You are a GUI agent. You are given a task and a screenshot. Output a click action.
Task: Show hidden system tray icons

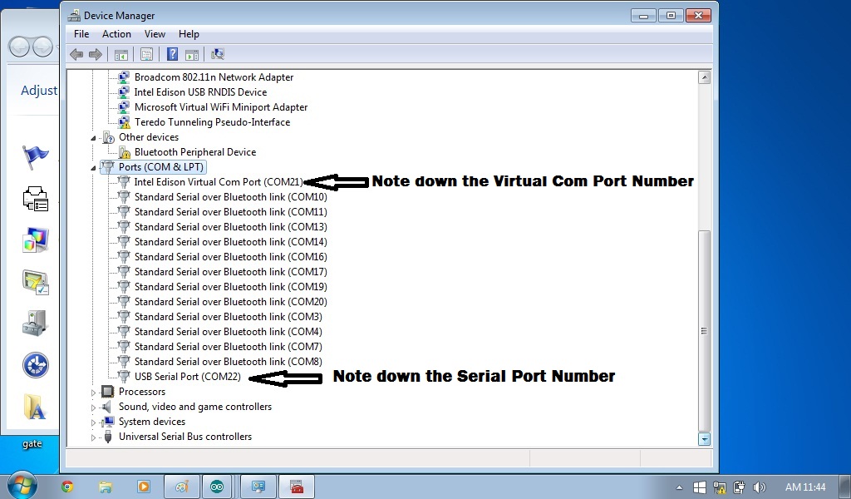pos(679,487)
